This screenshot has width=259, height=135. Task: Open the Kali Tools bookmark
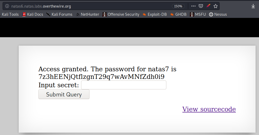coord(10,14)
